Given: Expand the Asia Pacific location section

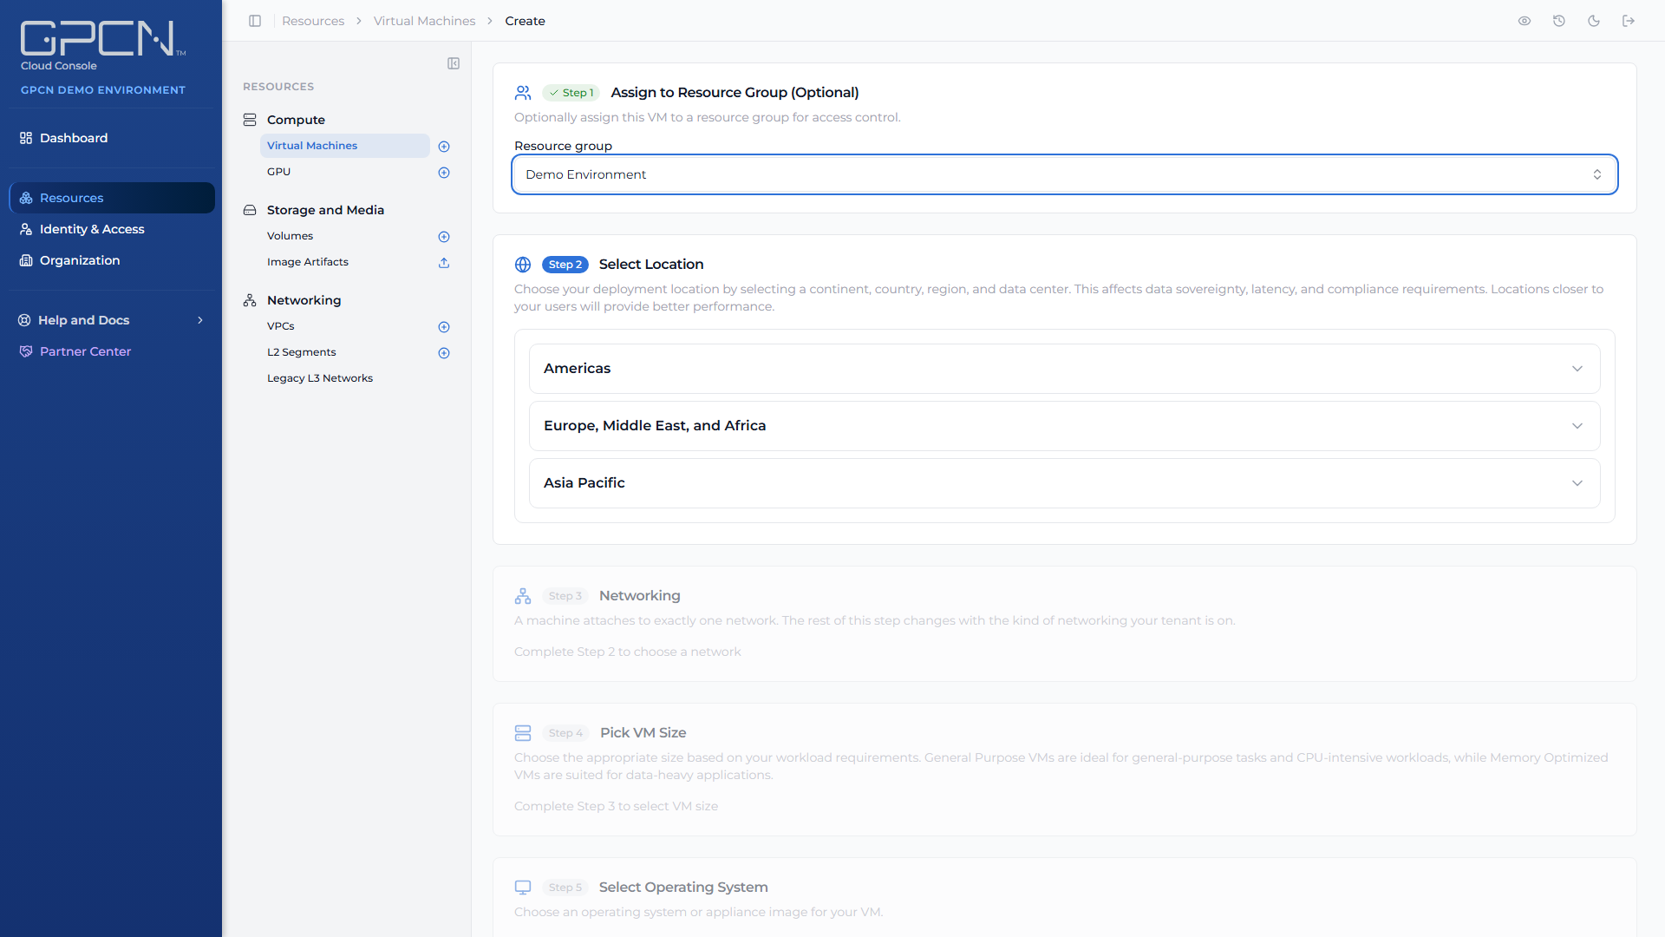Looking at the screenshot, I should [1064, 483].
